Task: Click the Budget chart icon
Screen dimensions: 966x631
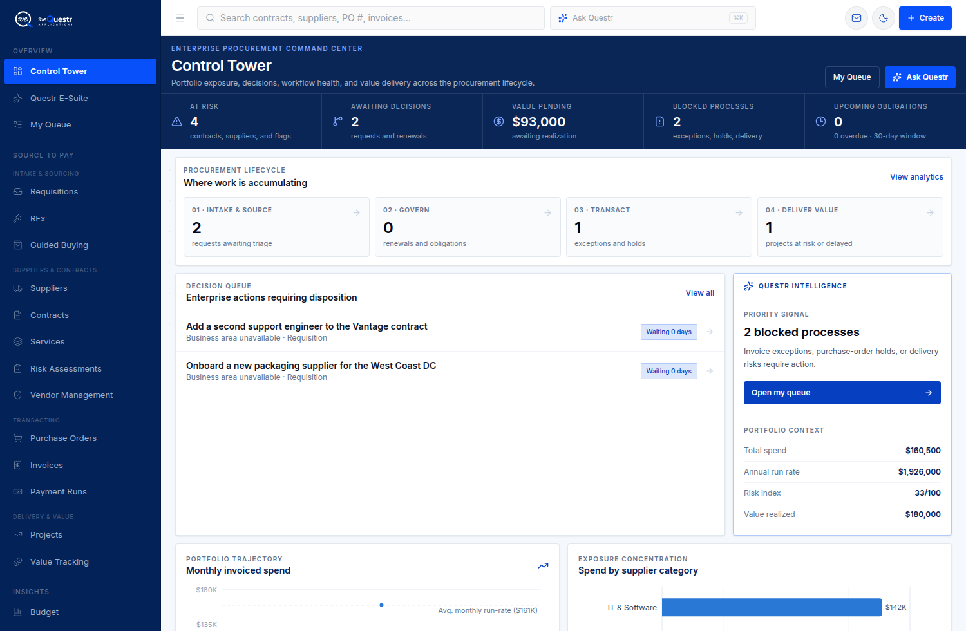Action: click(18, 612)
